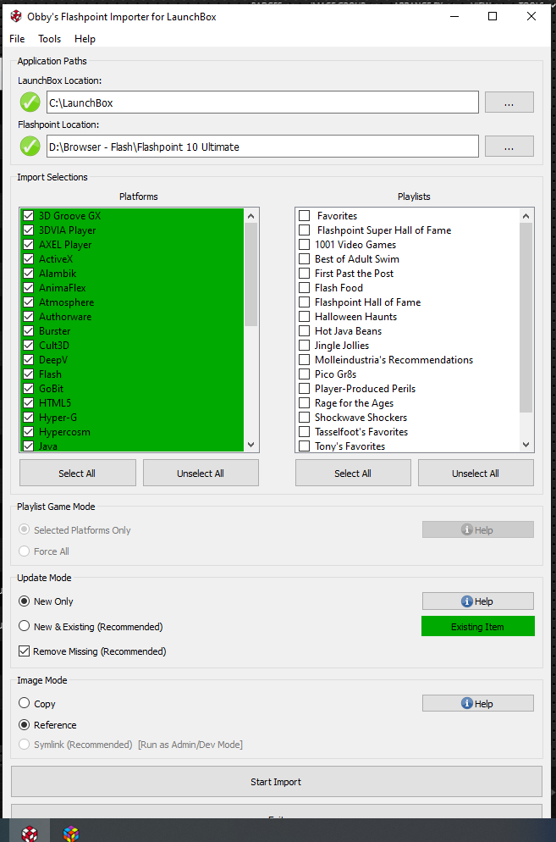Uncheck the ActiveX platform
556x842 pixels.
(29, 259)
